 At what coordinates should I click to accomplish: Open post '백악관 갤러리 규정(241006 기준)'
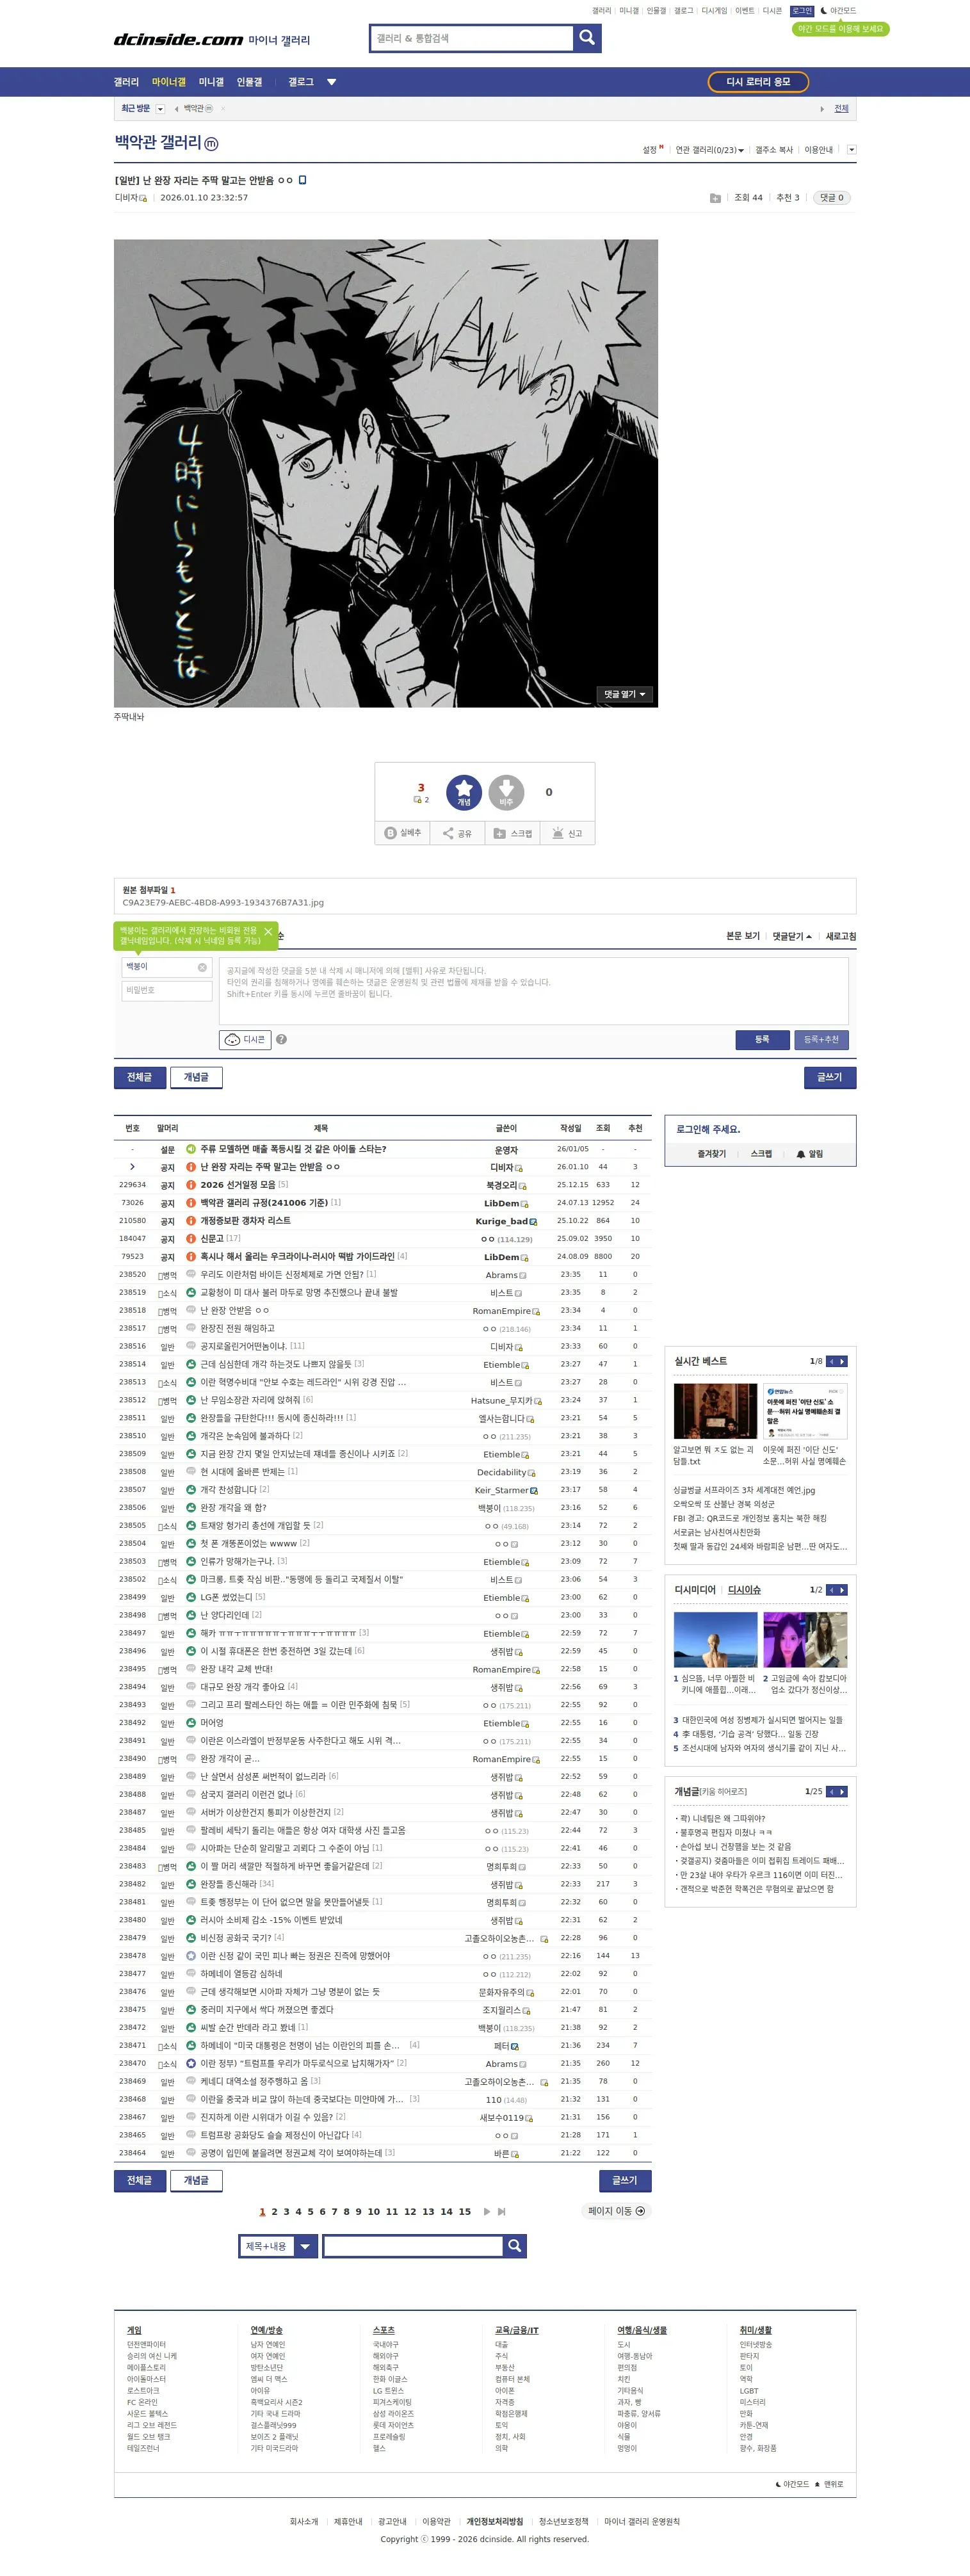264,1203
